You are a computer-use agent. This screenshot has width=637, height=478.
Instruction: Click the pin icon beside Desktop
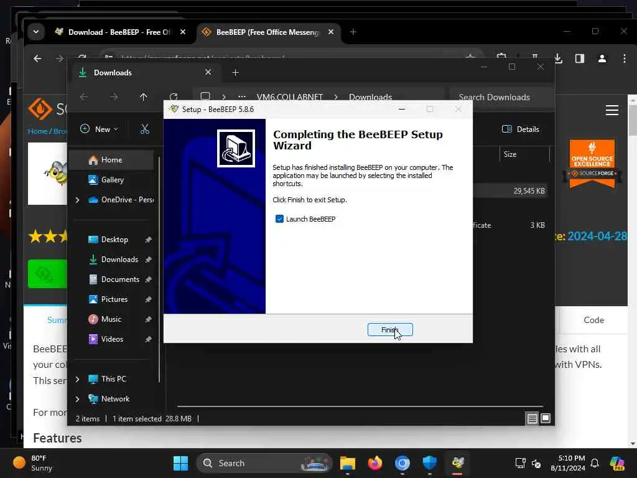(x=148, y=240)
